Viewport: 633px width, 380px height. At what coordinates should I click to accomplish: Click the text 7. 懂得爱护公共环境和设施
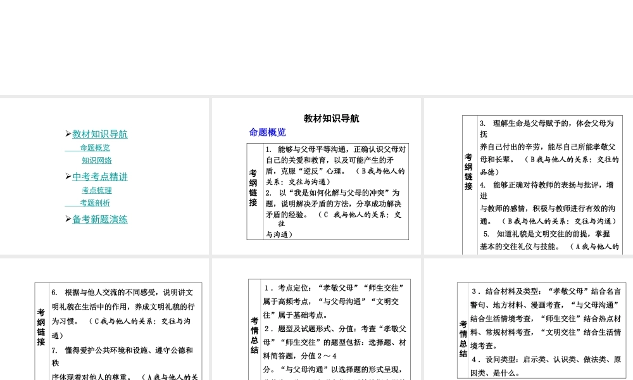pyautogui.click(x=122, y=350)
